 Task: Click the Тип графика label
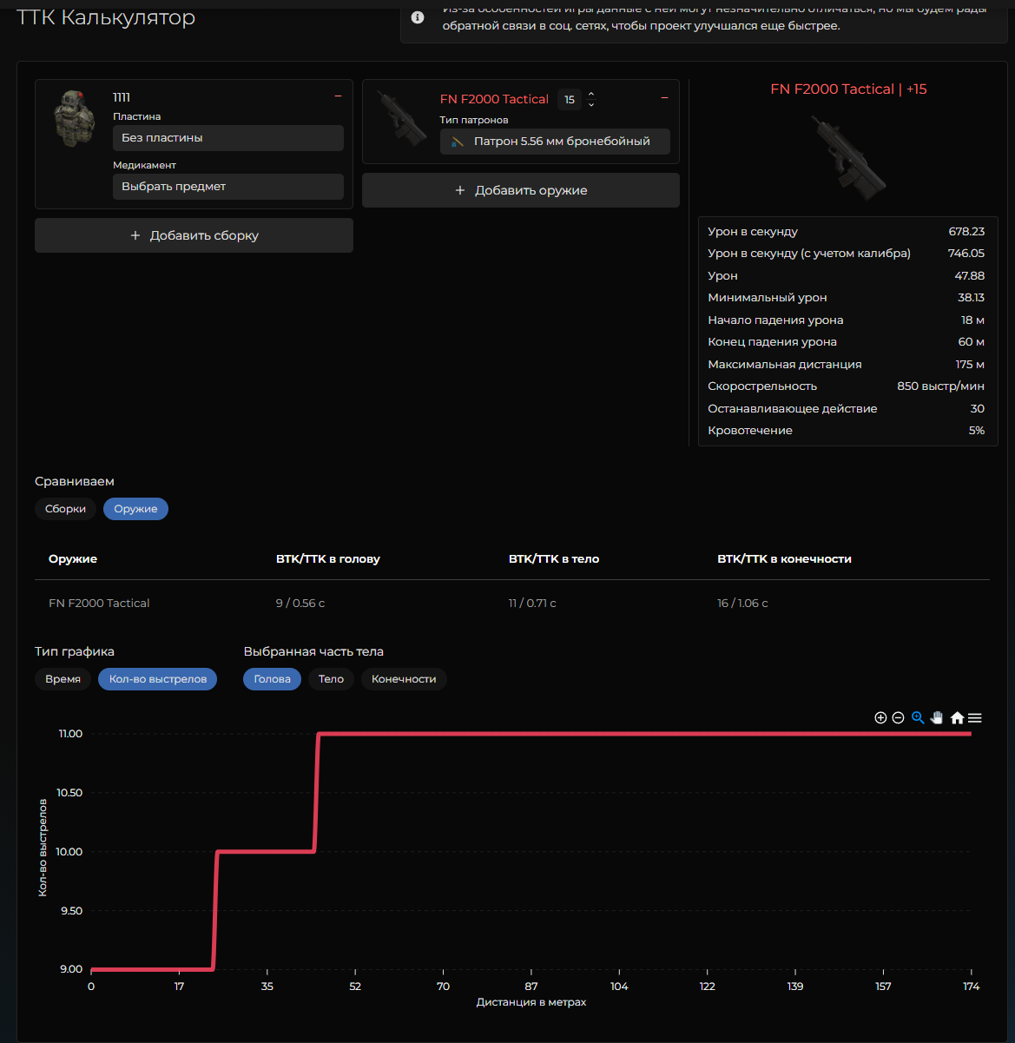[75, 651]
